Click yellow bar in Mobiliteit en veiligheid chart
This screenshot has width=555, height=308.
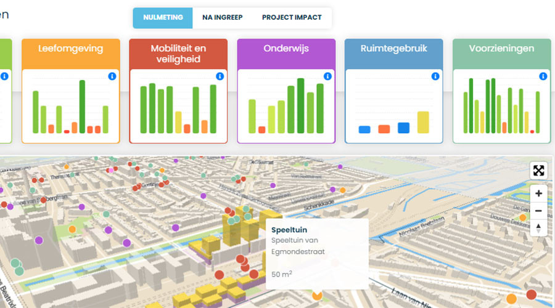click(x=178, y=123)
